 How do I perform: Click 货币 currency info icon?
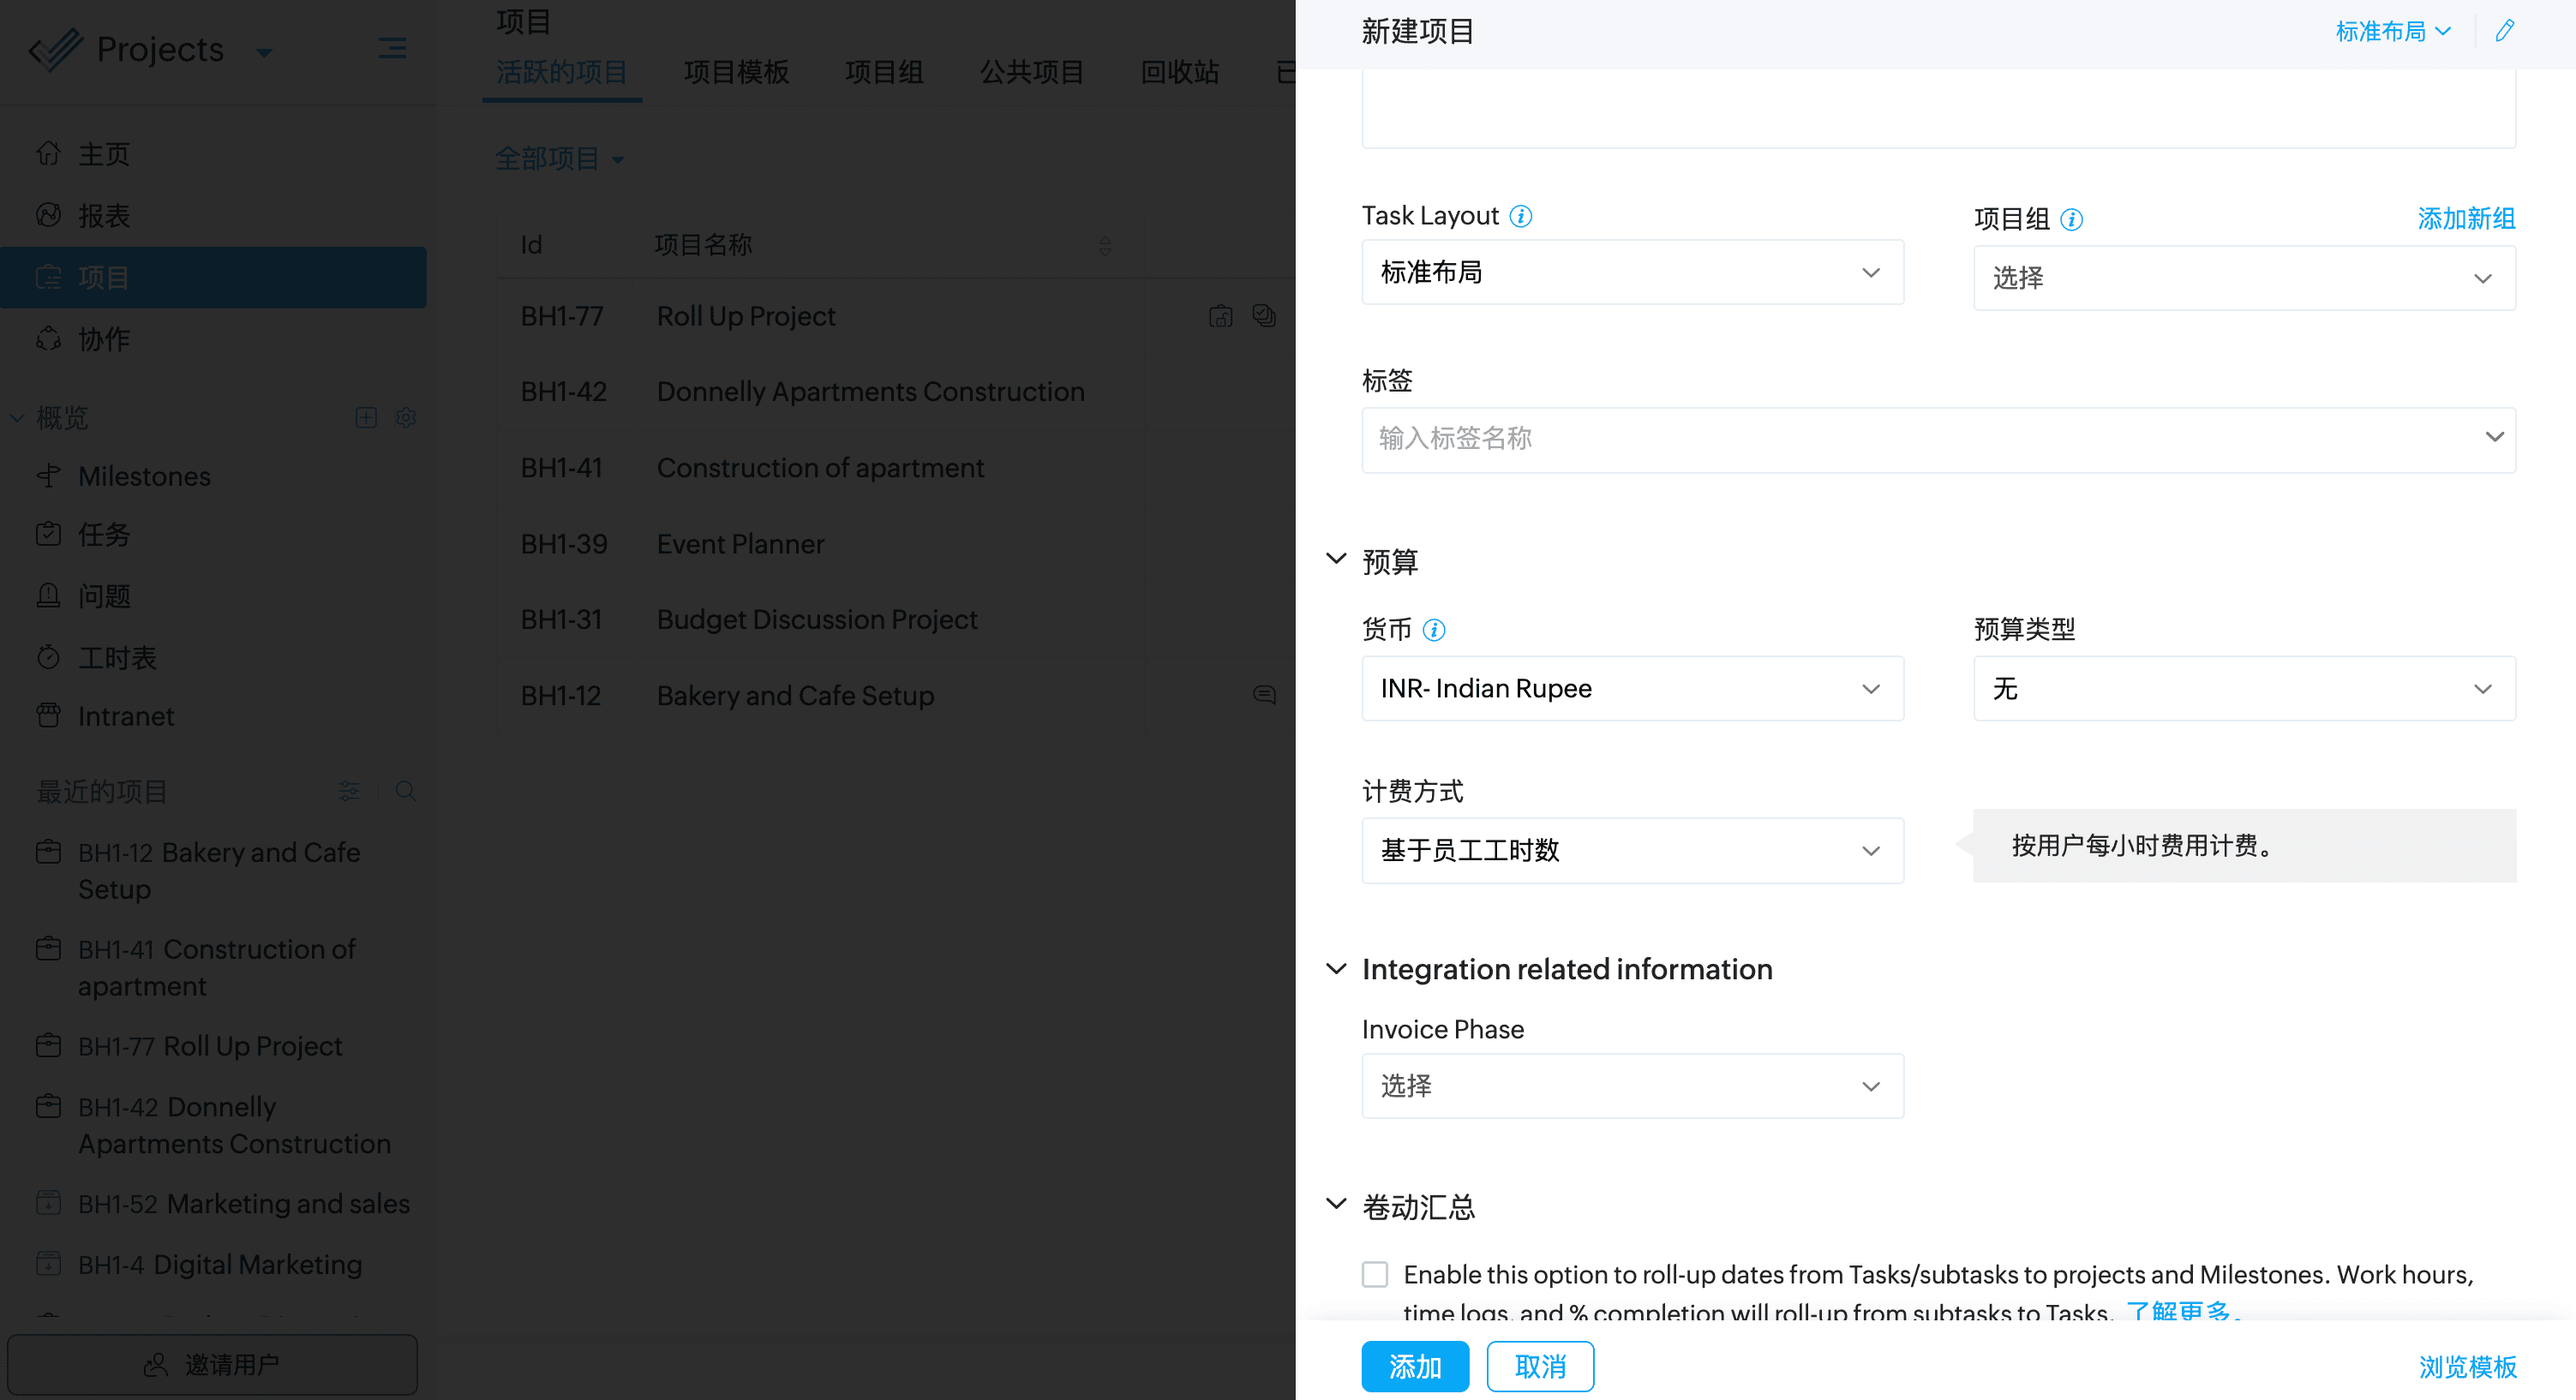pyautogui.click(x=1433, y=630)
